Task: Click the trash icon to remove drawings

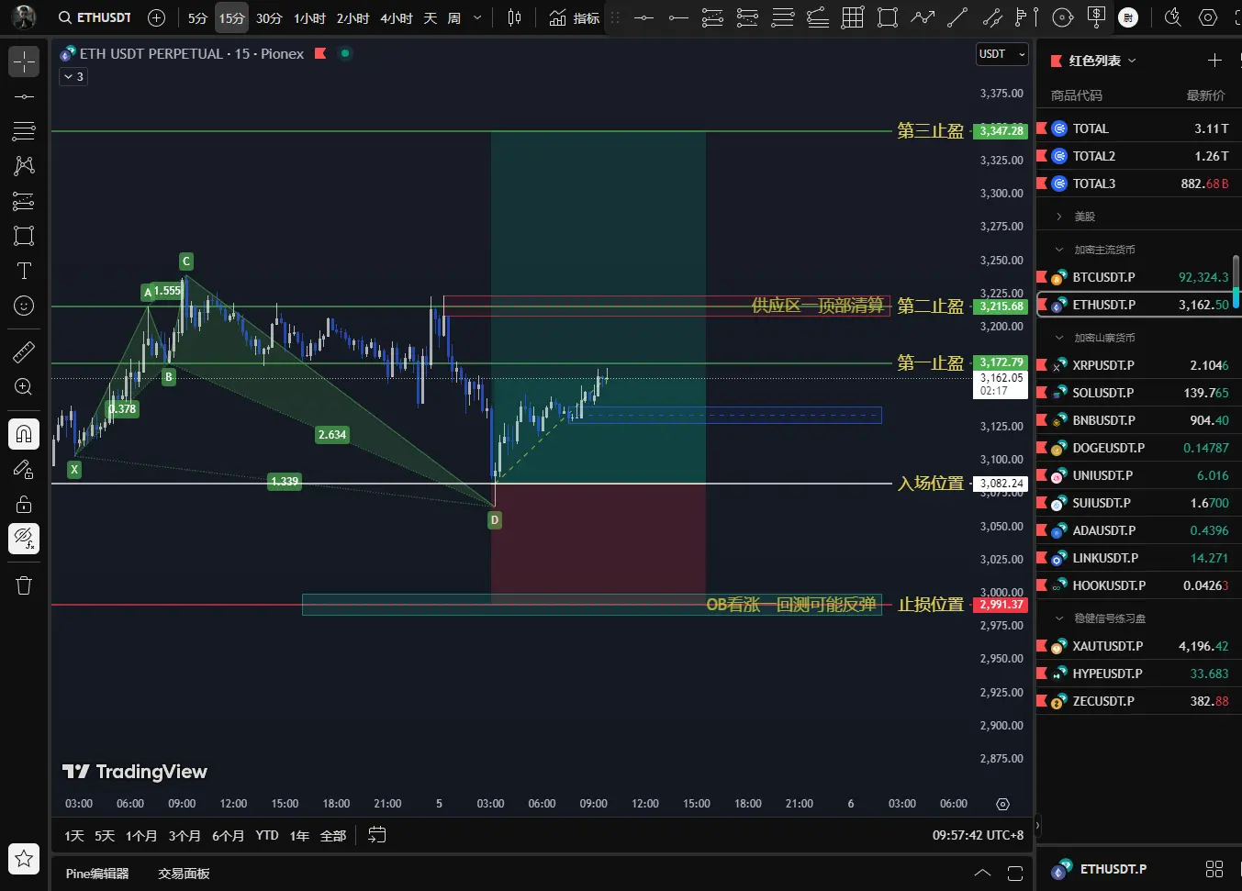Action: tap(24, 585)
